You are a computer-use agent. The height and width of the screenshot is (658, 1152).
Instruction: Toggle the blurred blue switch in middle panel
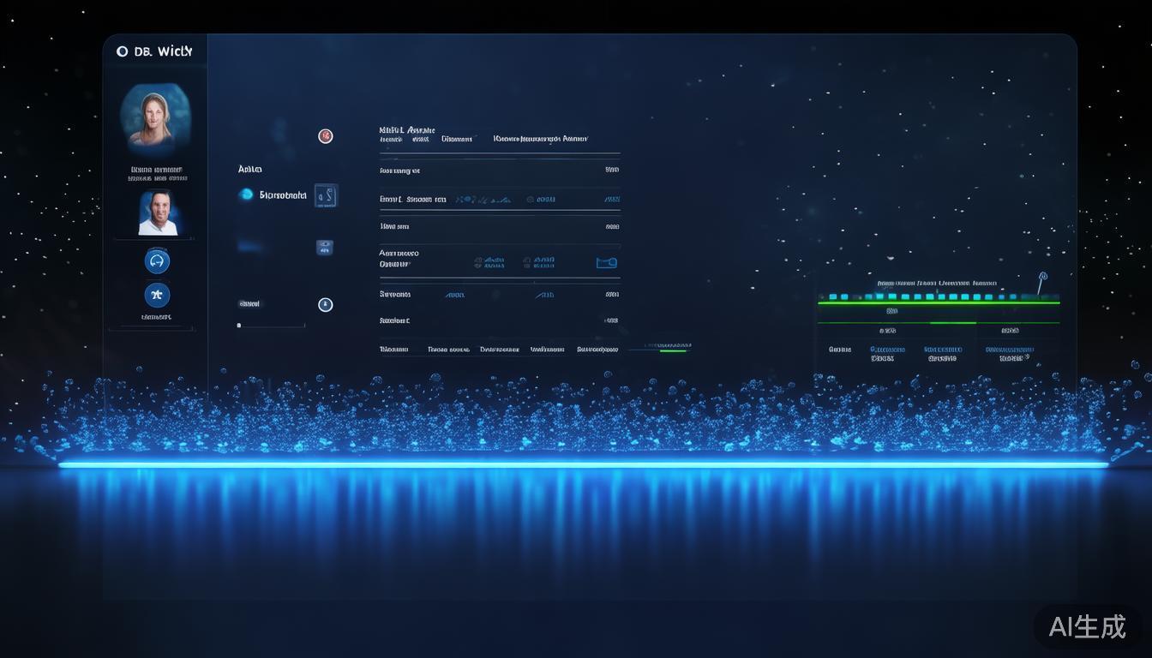tap(250, 247)
